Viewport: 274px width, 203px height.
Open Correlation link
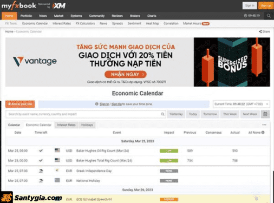(171, 23)
